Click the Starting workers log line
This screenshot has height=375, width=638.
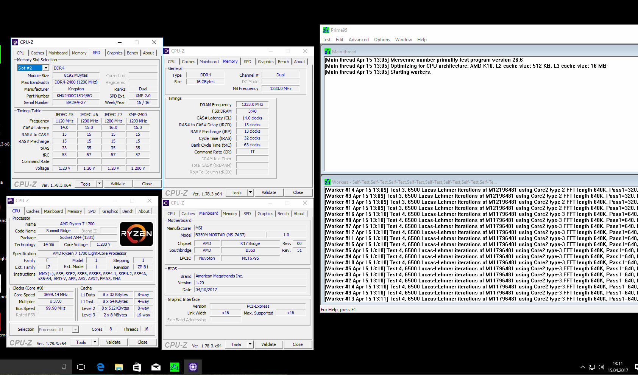pyautogui.click(x=378, y=72)
